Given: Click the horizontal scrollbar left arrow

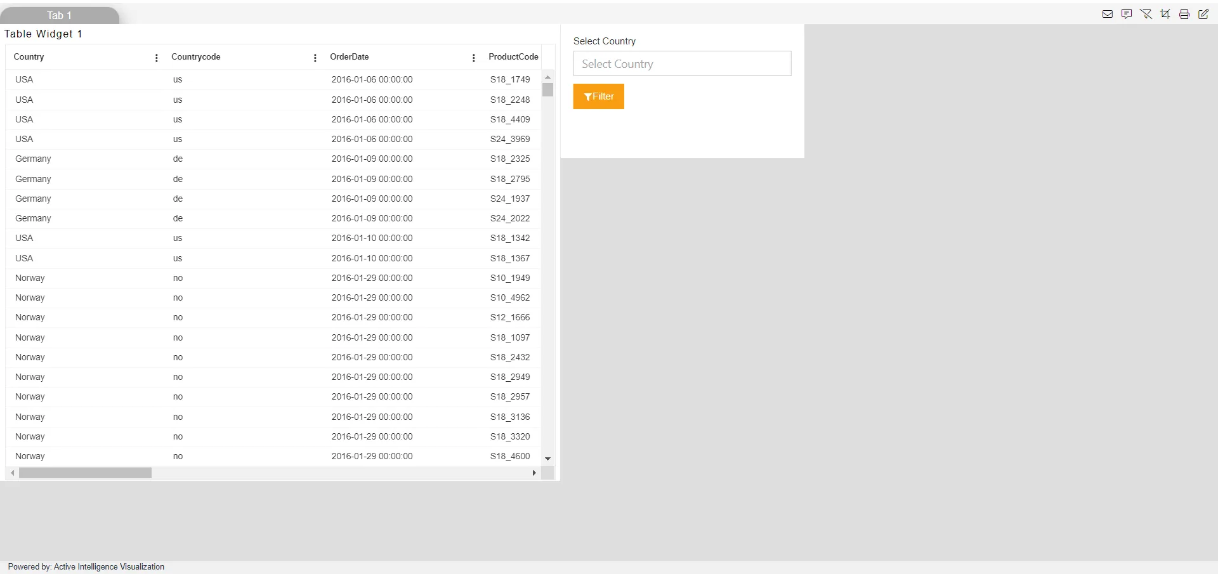Looking at the screenshot, I should (13, 473).
